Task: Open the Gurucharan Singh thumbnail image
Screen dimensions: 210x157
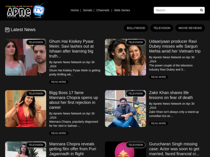Action: tap(126, 149)
